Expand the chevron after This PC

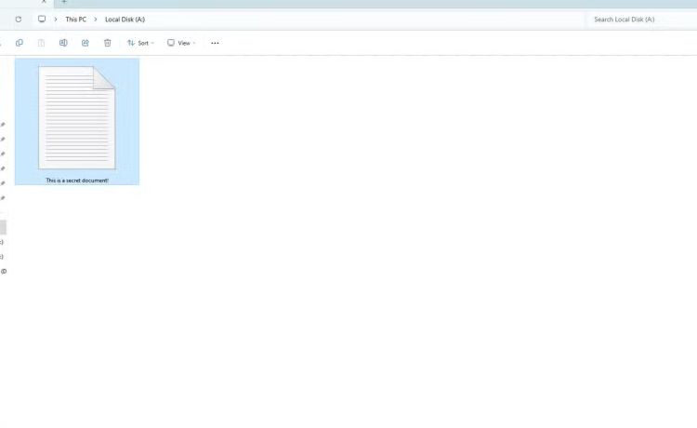pyautogui.click(x=96, y=19)
